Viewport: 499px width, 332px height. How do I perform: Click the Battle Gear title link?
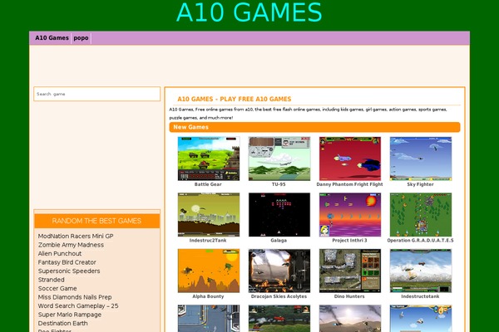(208, 184)
